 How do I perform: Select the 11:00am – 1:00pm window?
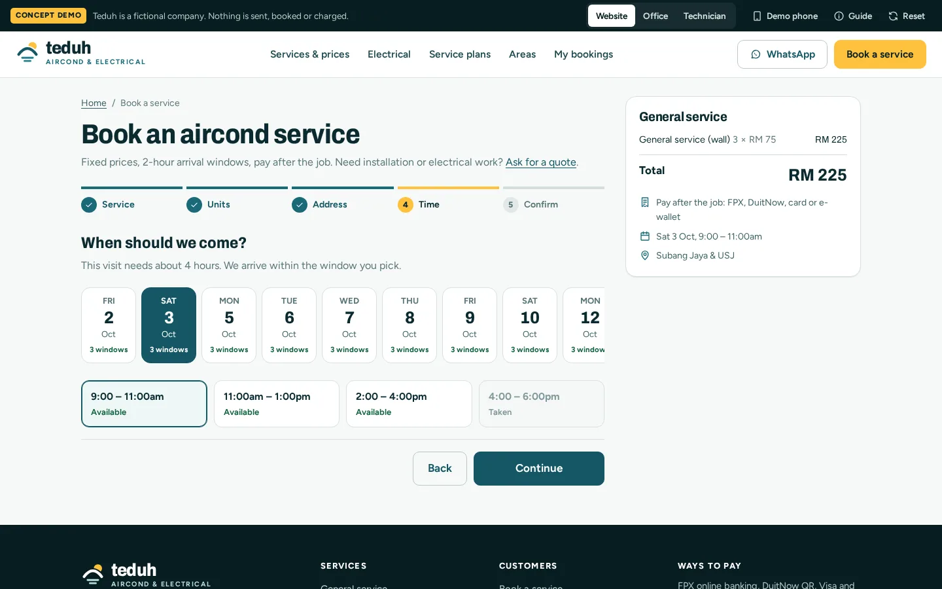(x=277, y=404)
